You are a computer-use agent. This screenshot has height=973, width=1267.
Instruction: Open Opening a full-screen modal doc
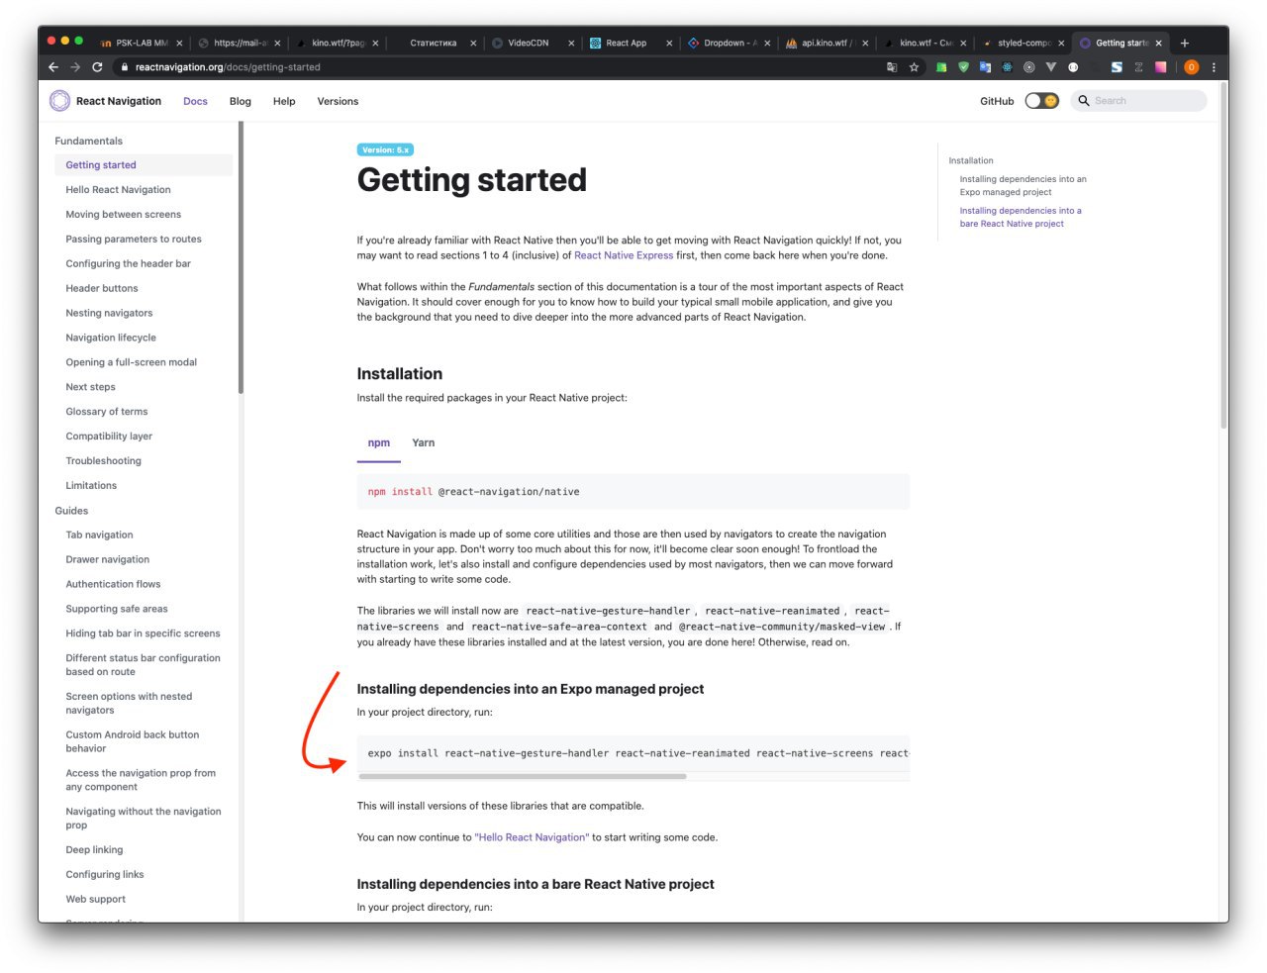(131, 362)
